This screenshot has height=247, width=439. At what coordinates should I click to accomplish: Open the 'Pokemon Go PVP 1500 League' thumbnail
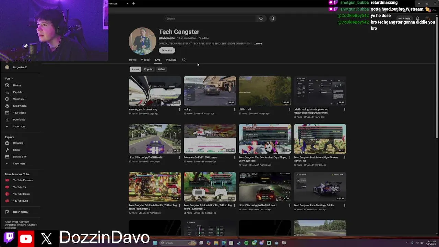click(210, 139)
